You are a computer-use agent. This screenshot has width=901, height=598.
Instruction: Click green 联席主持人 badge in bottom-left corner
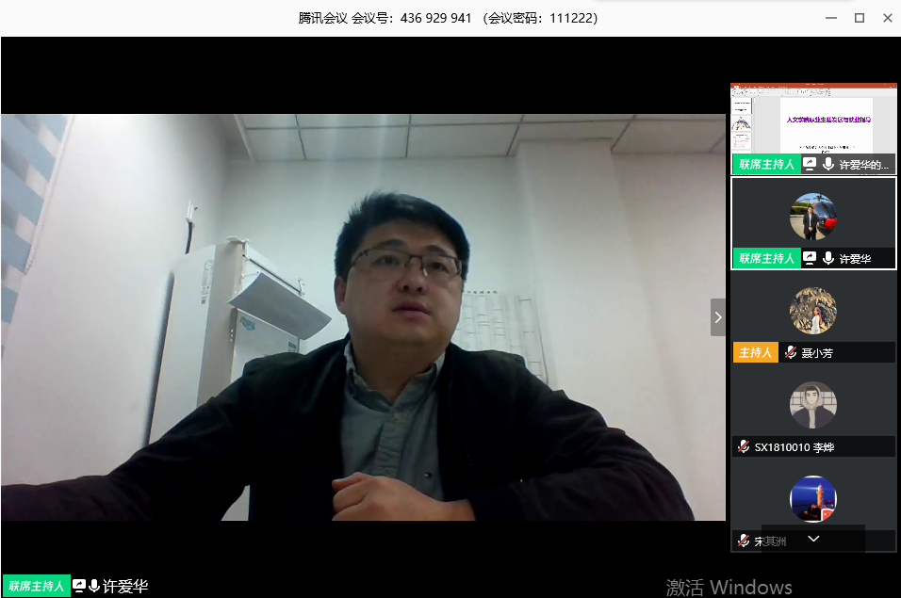tap(37, 586)
